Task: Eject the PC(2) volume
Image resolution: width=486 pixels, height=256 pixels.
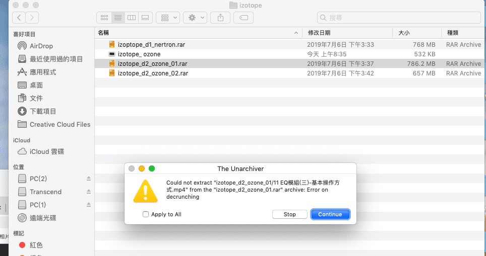Action: click(89, 179)
